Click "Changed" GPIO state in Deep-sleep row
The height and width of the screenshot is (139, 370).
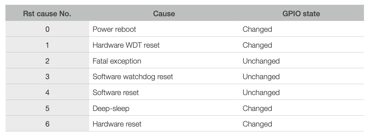pyautogui.click(x=257, y=108)
